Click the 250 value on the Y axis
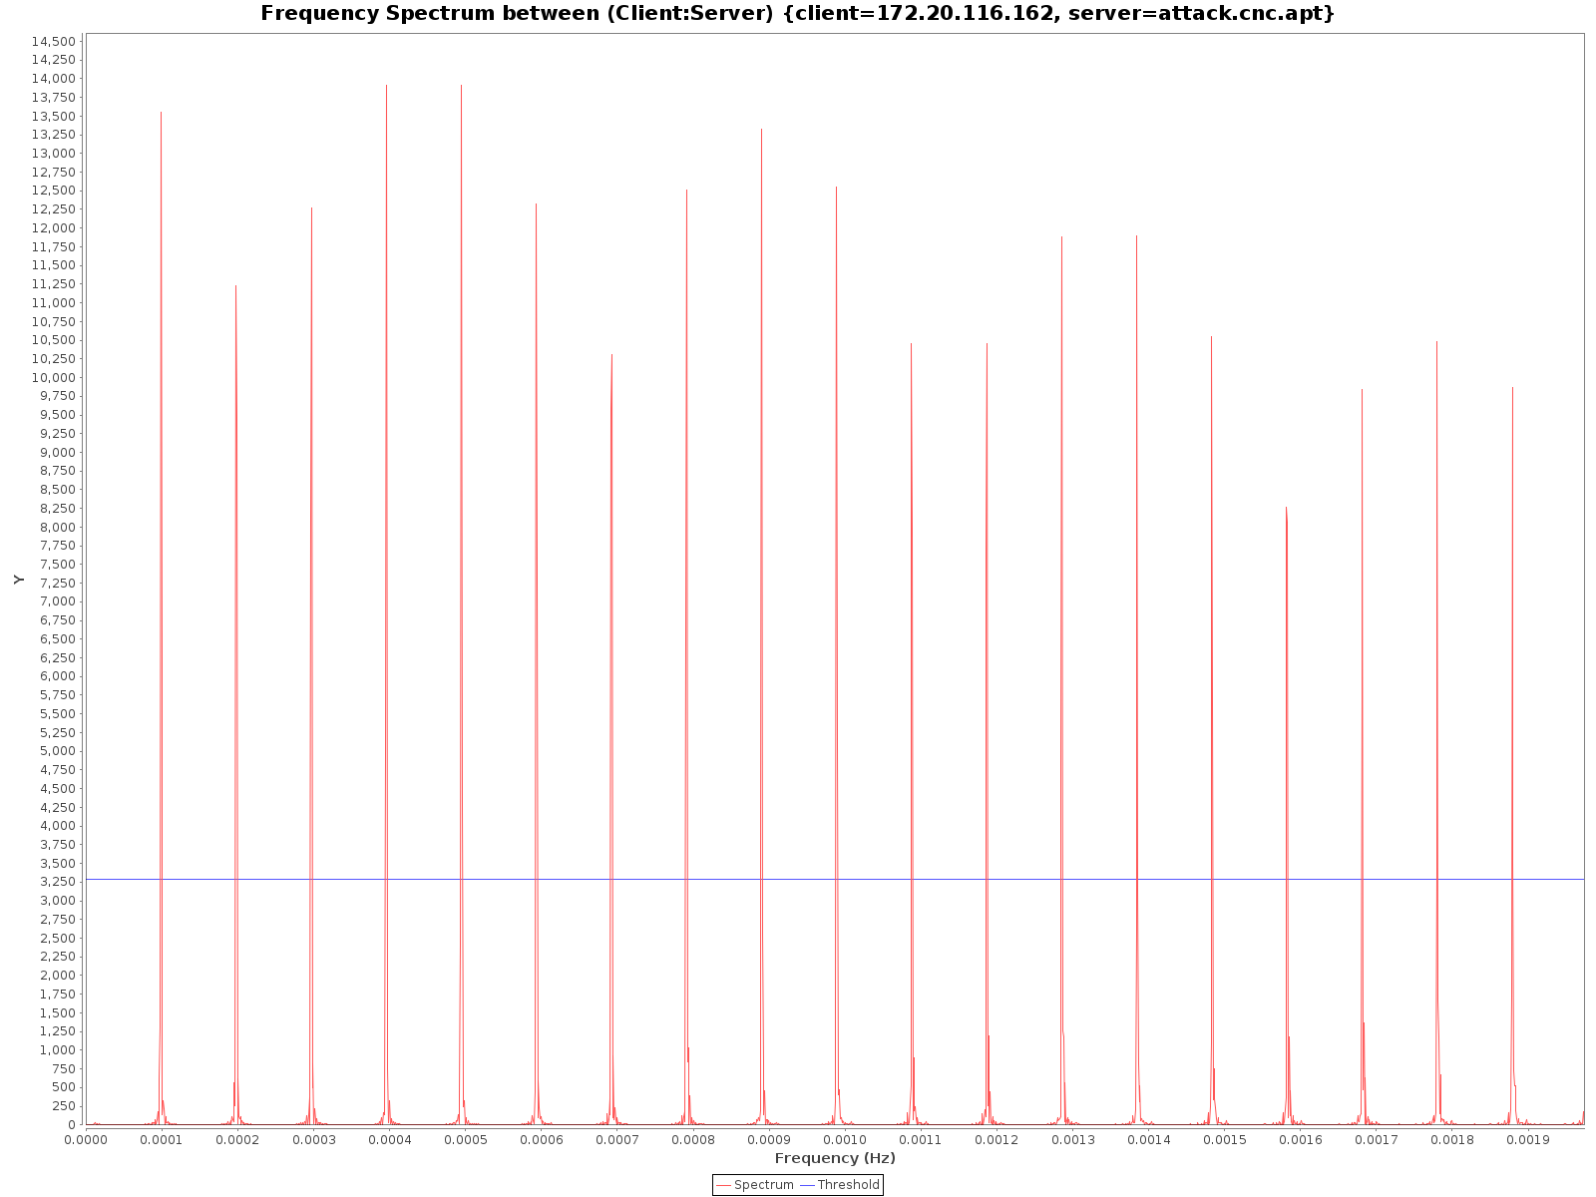Image resolution: width=1596 pixels, height=1197 pixels. (x=63, y=1106)
